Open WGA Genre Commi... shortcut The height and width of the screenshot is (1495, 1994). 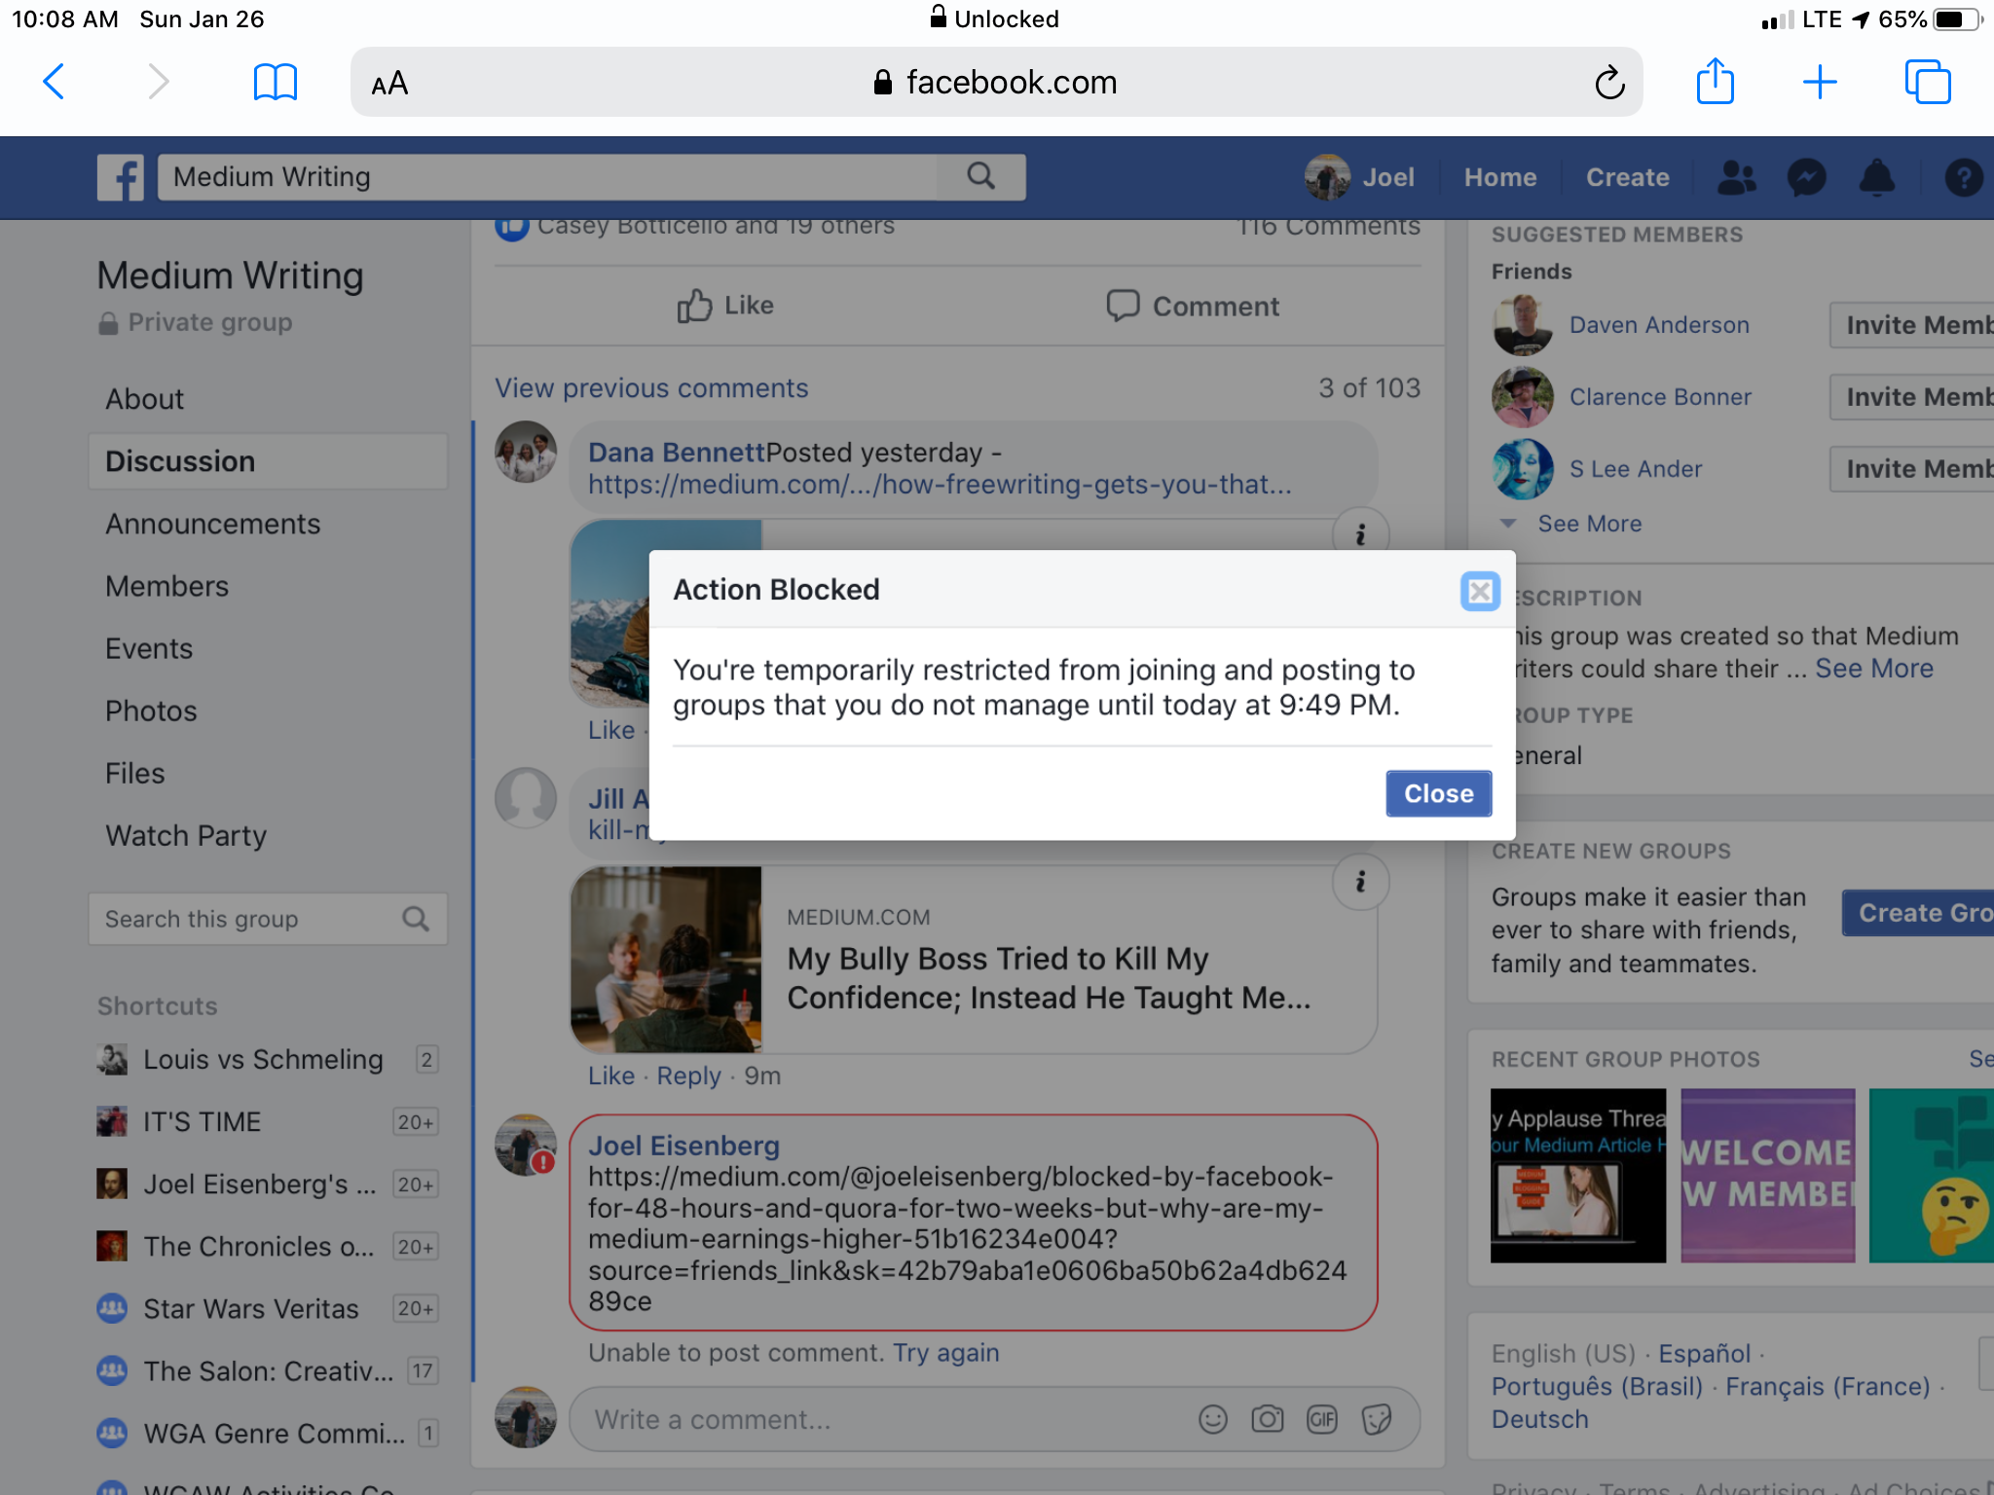[x=267, y=1433]
